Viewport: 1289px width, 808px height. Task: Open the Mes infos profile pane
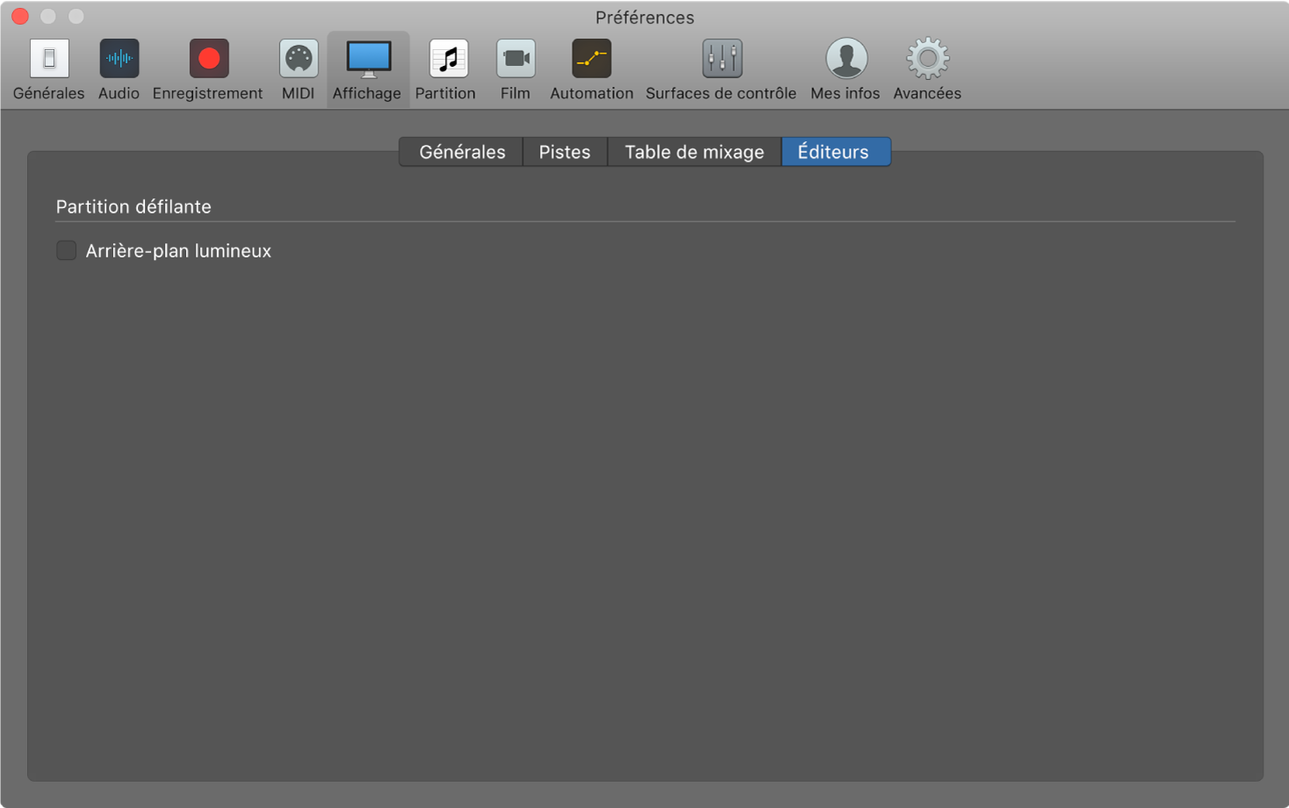pyautogui.click(x=846, y=60)
